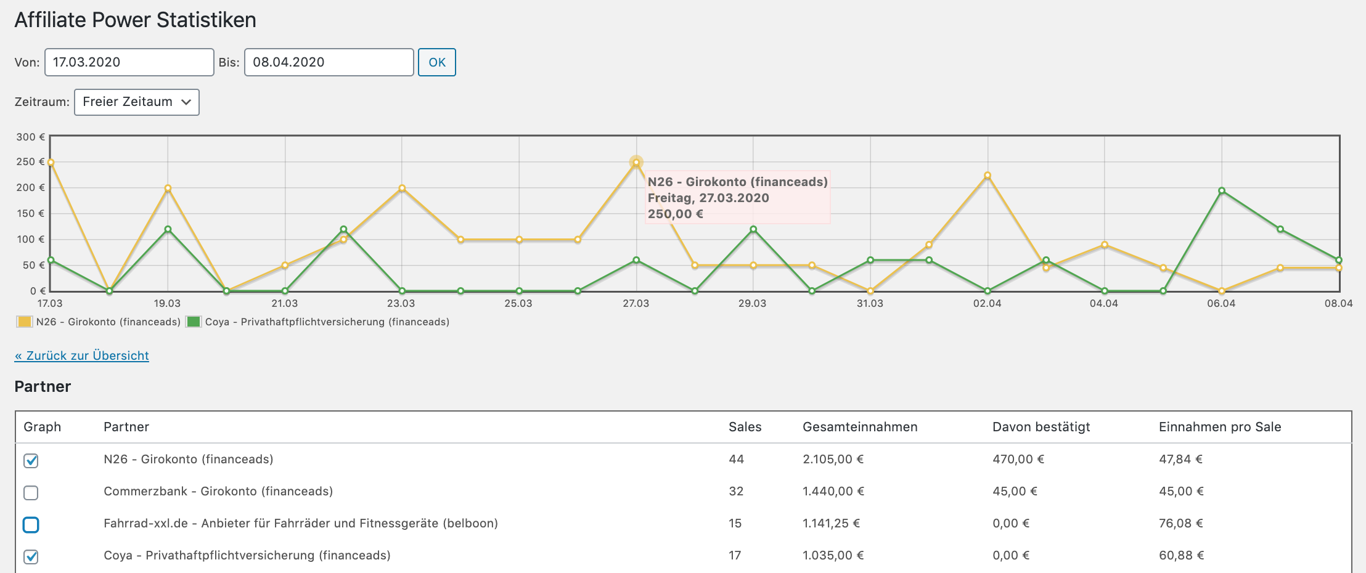1366x573 pixels.
Task: Click the 76,08 € per-sale value
Action: [1181, 523]
